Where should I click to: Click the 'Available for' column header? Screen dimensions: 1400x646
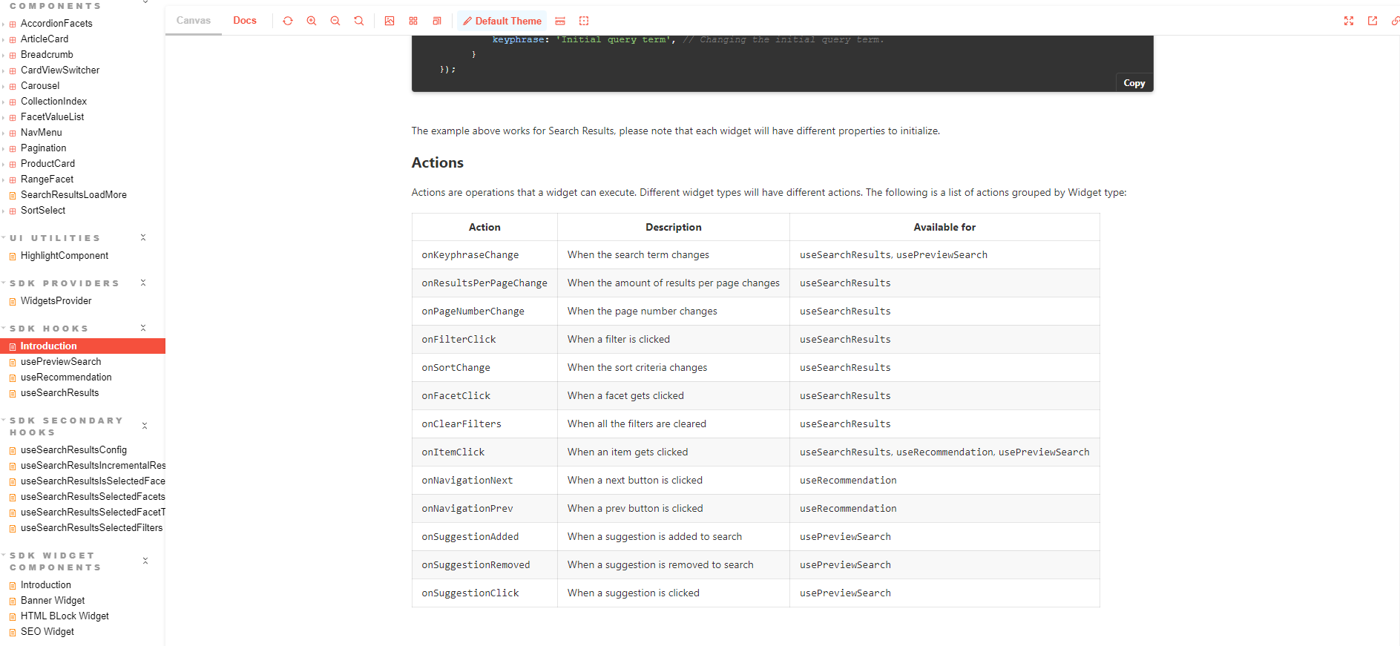tap(944, 227)
